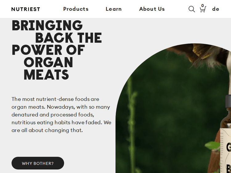
Task: Click the WHY BOTHER? button
Action: 38,163
